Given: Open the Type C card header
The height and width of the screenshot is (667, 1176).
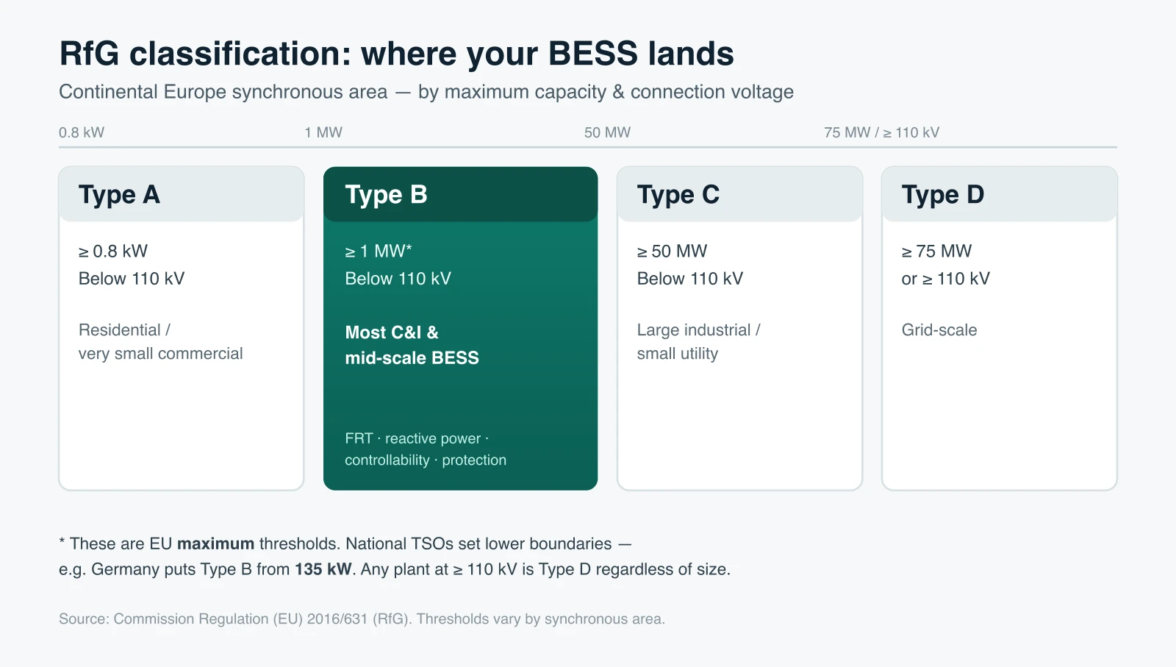Looking at the screenshot, I should (739, 194).
